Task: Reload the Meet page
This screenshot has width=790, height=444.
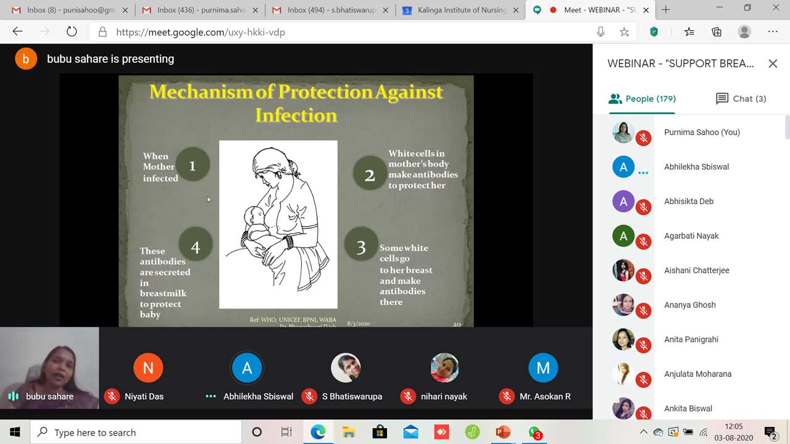Action: (72, 32)
